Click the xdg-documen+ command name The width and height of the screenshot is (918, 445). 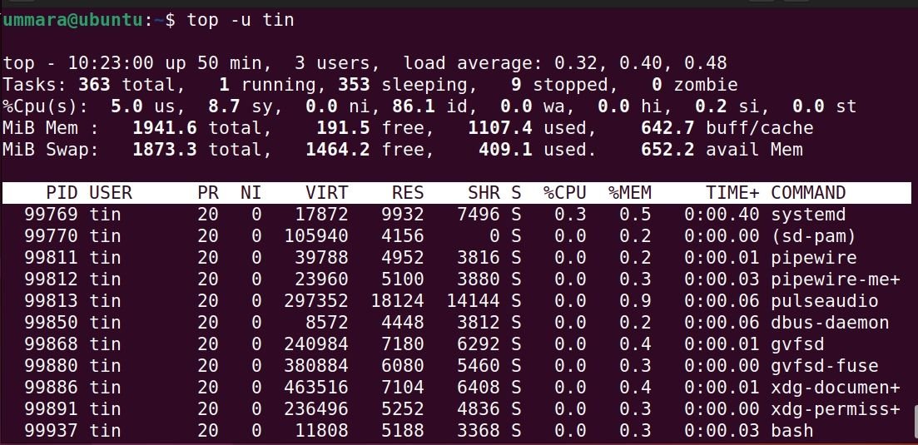[836, 388]
